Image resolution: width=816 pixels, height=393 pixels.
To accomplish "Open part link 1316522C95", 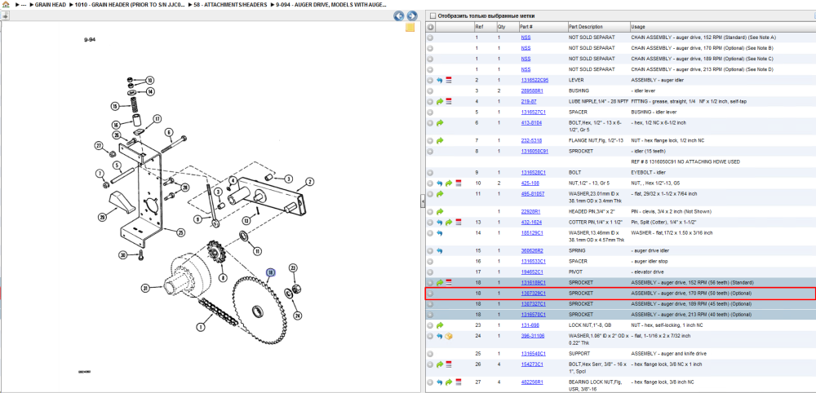I will 534,81.
